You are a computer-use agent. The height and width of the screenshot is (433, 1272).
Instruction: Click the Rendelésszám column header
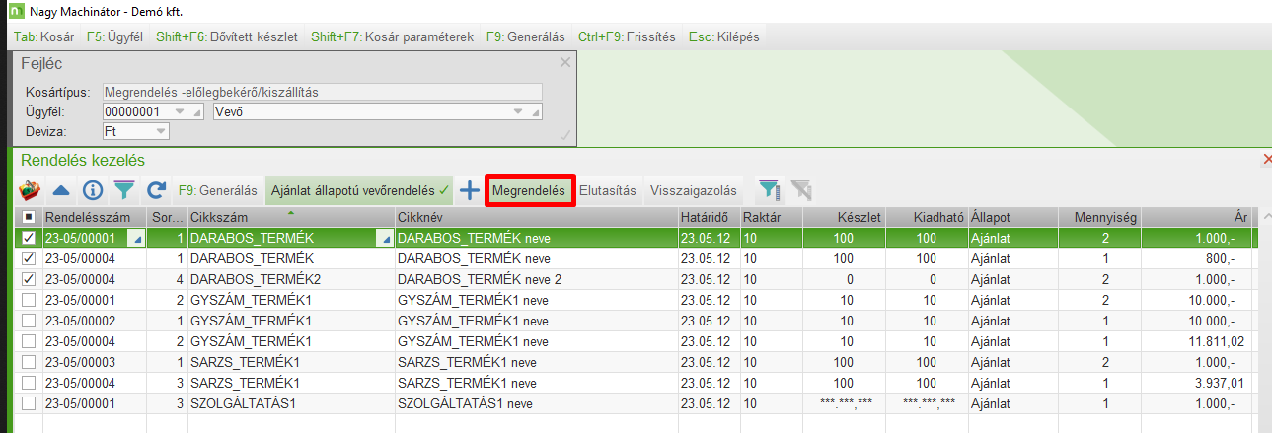tap(95, 217)
